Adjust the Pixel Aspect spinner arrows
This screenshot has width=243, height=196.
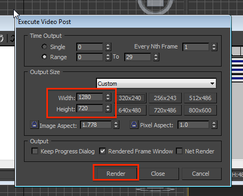tap(214, 125)
